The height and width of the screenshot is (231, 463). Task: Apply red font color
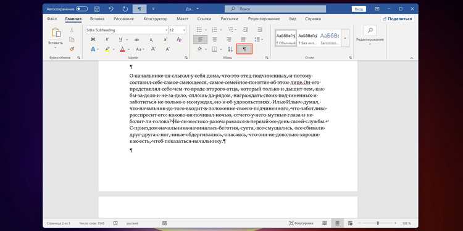pos(123,49)
